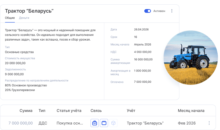Click the truncated Покупка осн... cell
The width and height of the screenshot is (220, 130).
70,123
